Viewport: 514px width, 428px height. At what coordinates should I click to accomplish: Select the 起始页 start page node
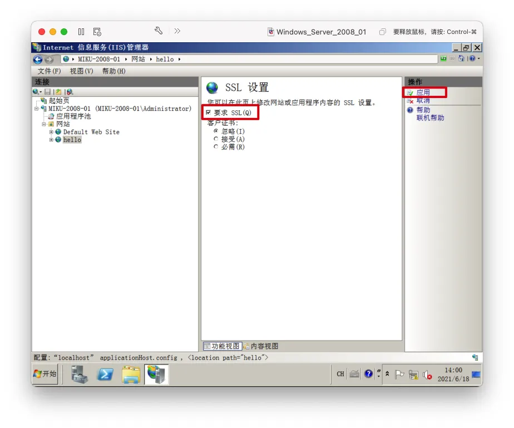point(59,100)
